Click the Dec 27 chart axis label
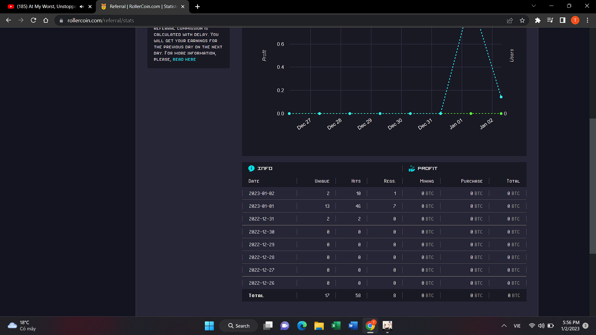 pyautogui.click(x=304, y=124)
